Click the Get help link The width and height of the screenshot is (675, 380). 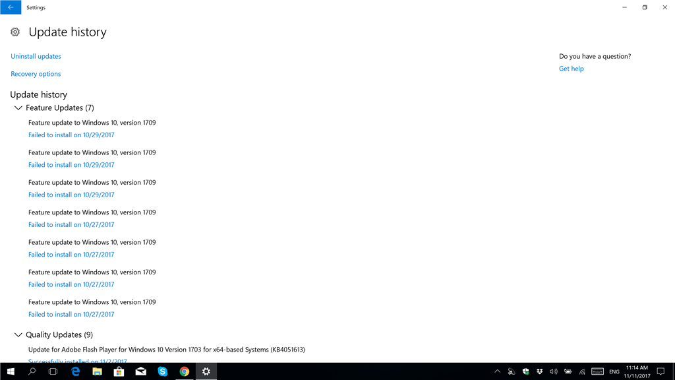[x=572, y=69]
